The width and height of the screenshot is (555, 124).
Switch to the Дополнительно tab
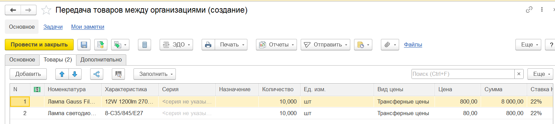pyautogui.click(x=101, y=60)
